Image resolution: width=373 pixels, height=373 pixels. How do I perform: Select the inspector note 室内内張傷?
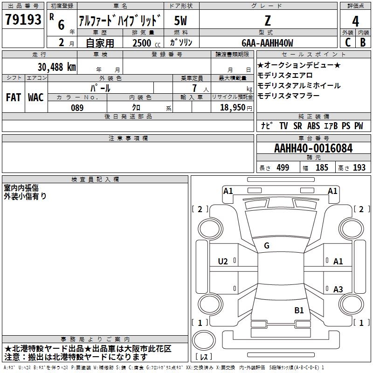(21, 188)
